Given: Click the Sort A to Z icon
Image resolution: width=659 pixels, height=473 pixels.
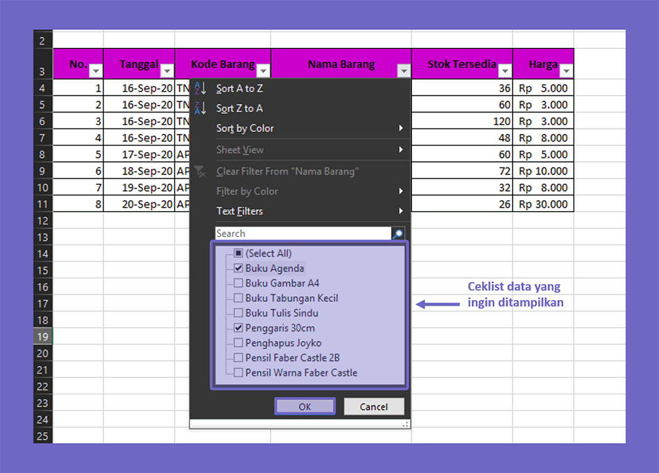Looking at the screenshot, I should 199,88.
